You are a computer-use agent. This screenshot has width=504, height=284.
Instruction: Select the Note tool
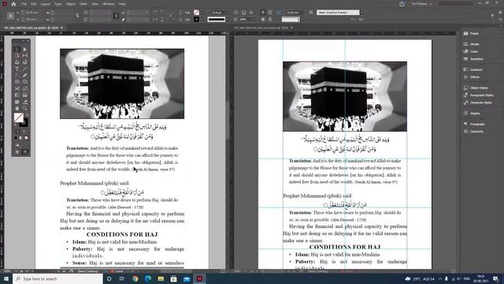[x=17, y=102]
